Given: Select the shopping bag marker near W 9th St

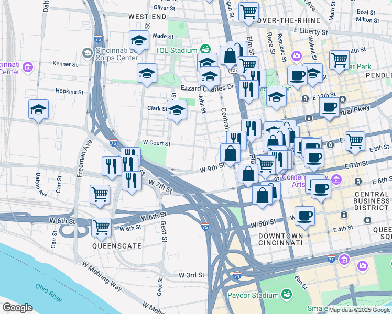Looking at the screenshot, I should pos(230,154).
